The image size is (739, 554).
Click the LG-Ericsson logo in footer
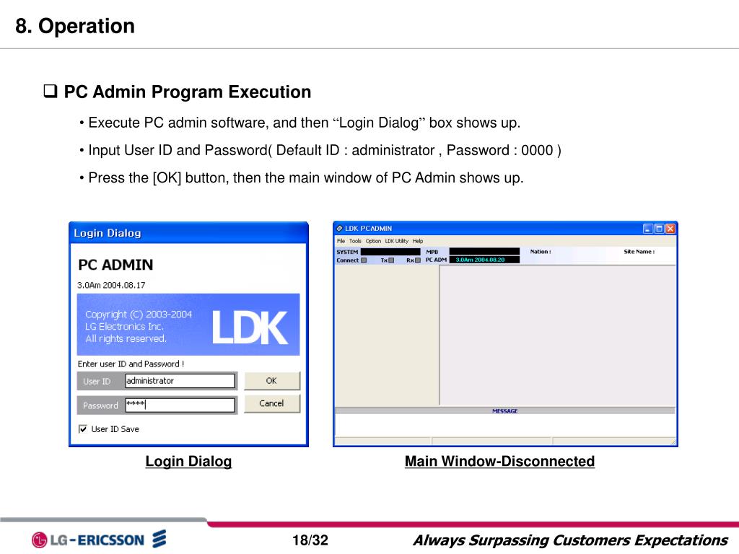[x=99, y=540]
